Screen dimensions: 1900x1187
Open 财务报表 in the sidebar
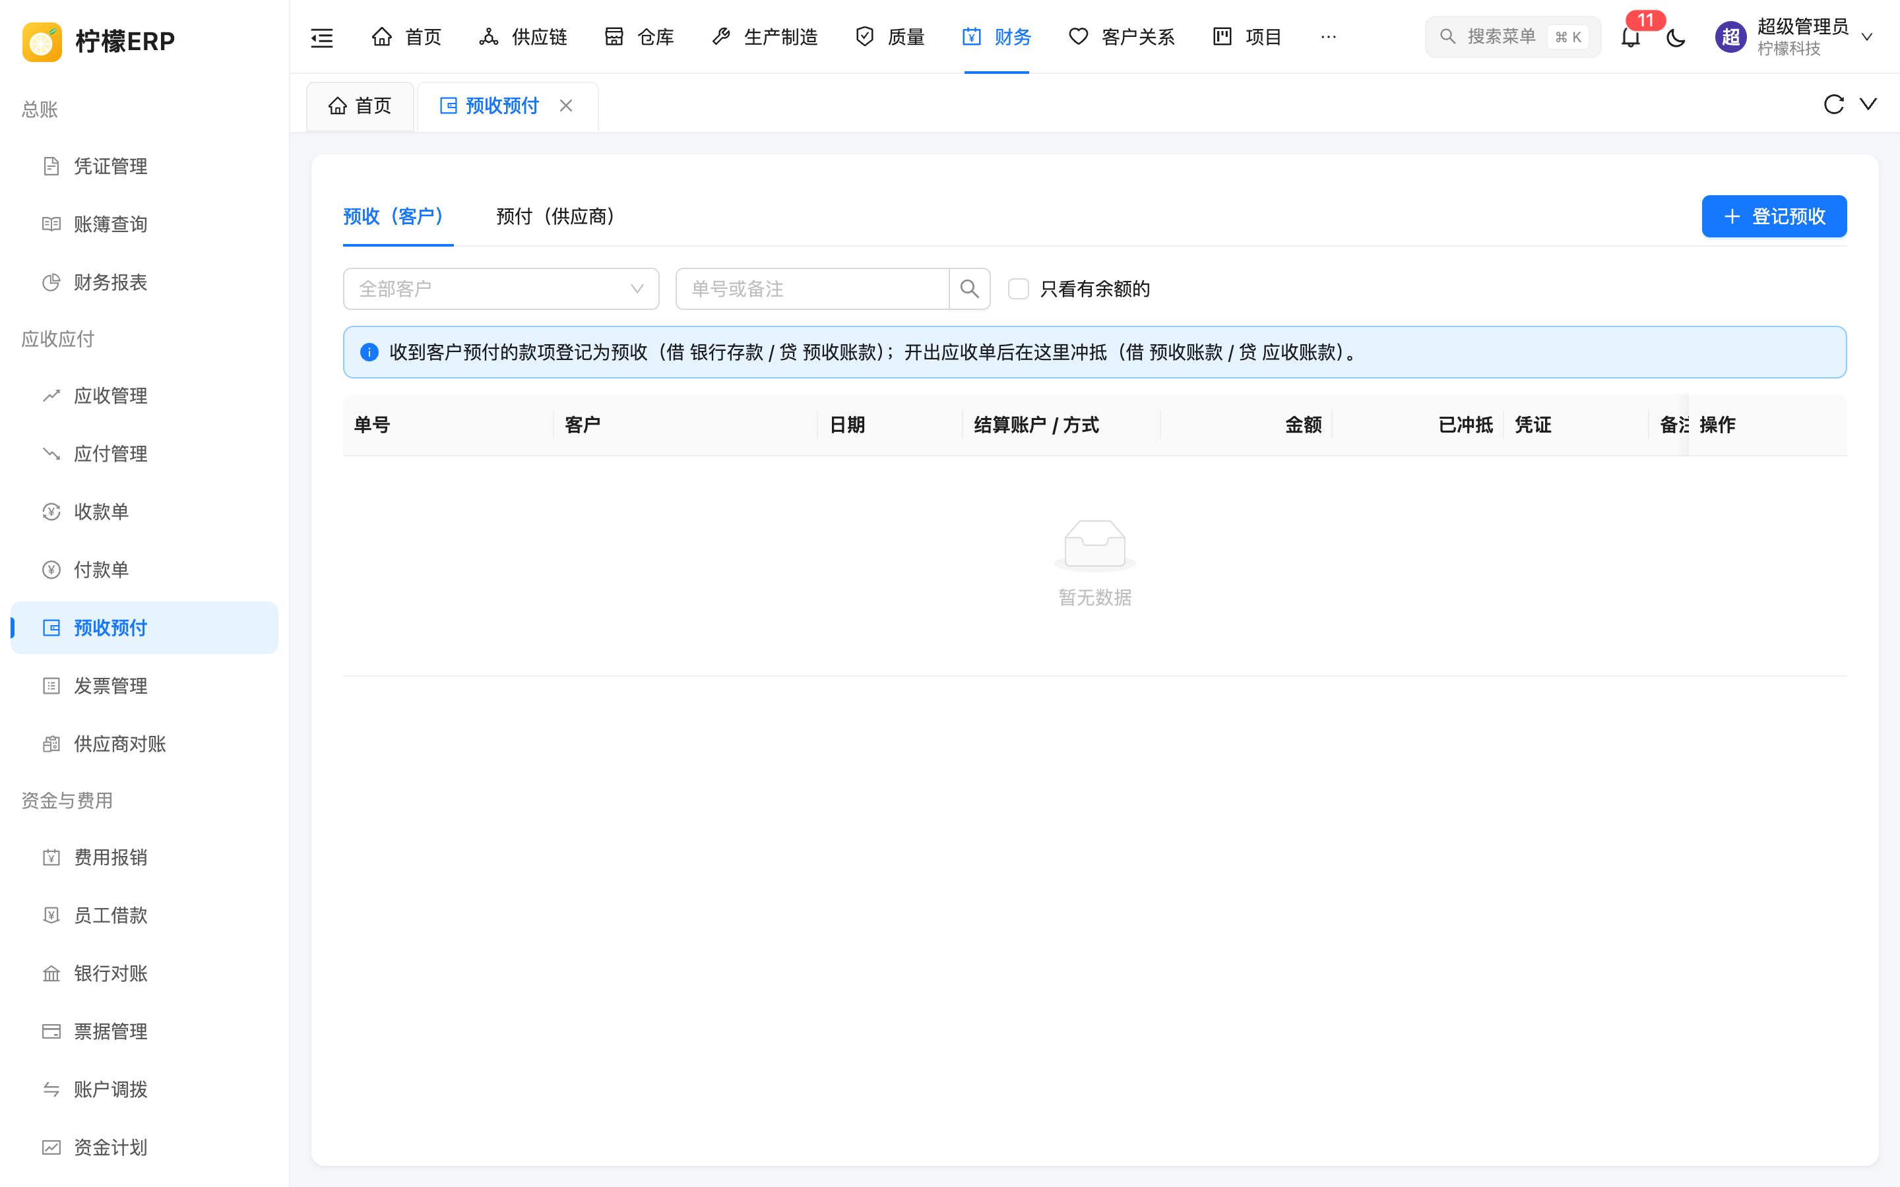click(x=144, y=283)
